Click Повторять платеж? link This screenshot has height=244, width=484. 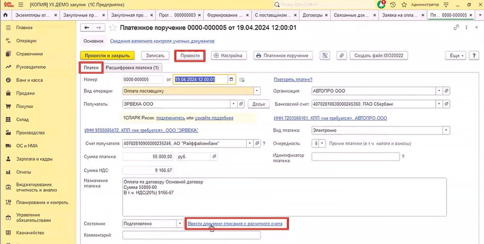pyautogui.click(x=293, y=79)
